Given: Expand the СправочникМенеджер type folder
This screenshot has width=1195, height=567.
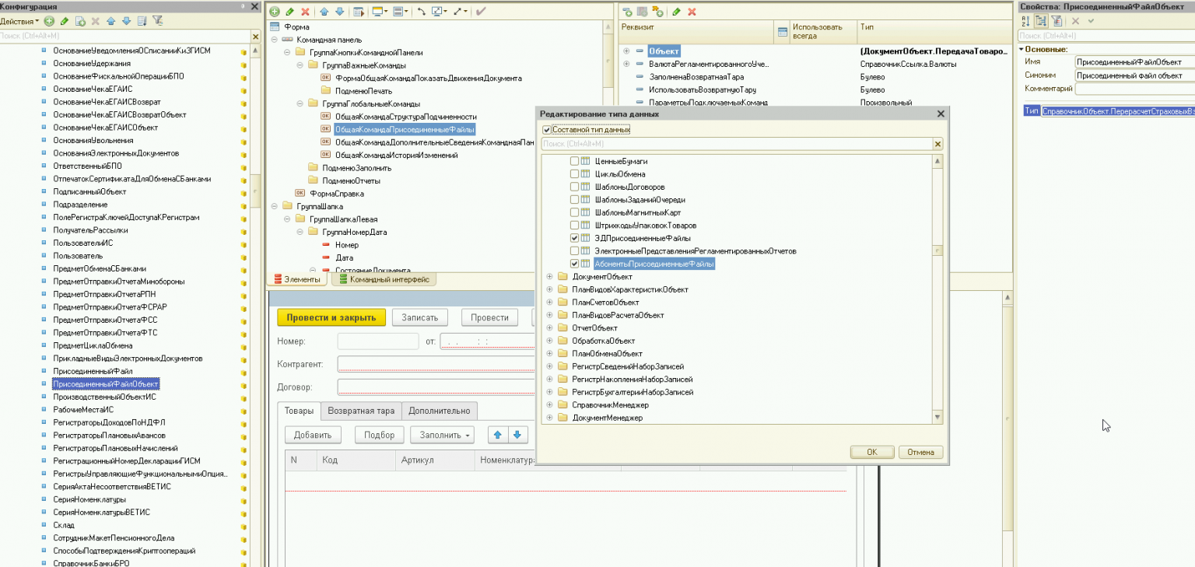Looking at the screenshot, I should [x=549, y=405].
